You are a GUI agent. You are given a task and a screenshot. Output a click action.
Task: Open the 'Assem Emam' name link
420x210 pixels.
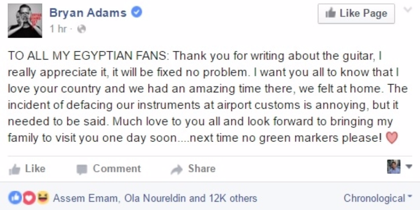84,199
